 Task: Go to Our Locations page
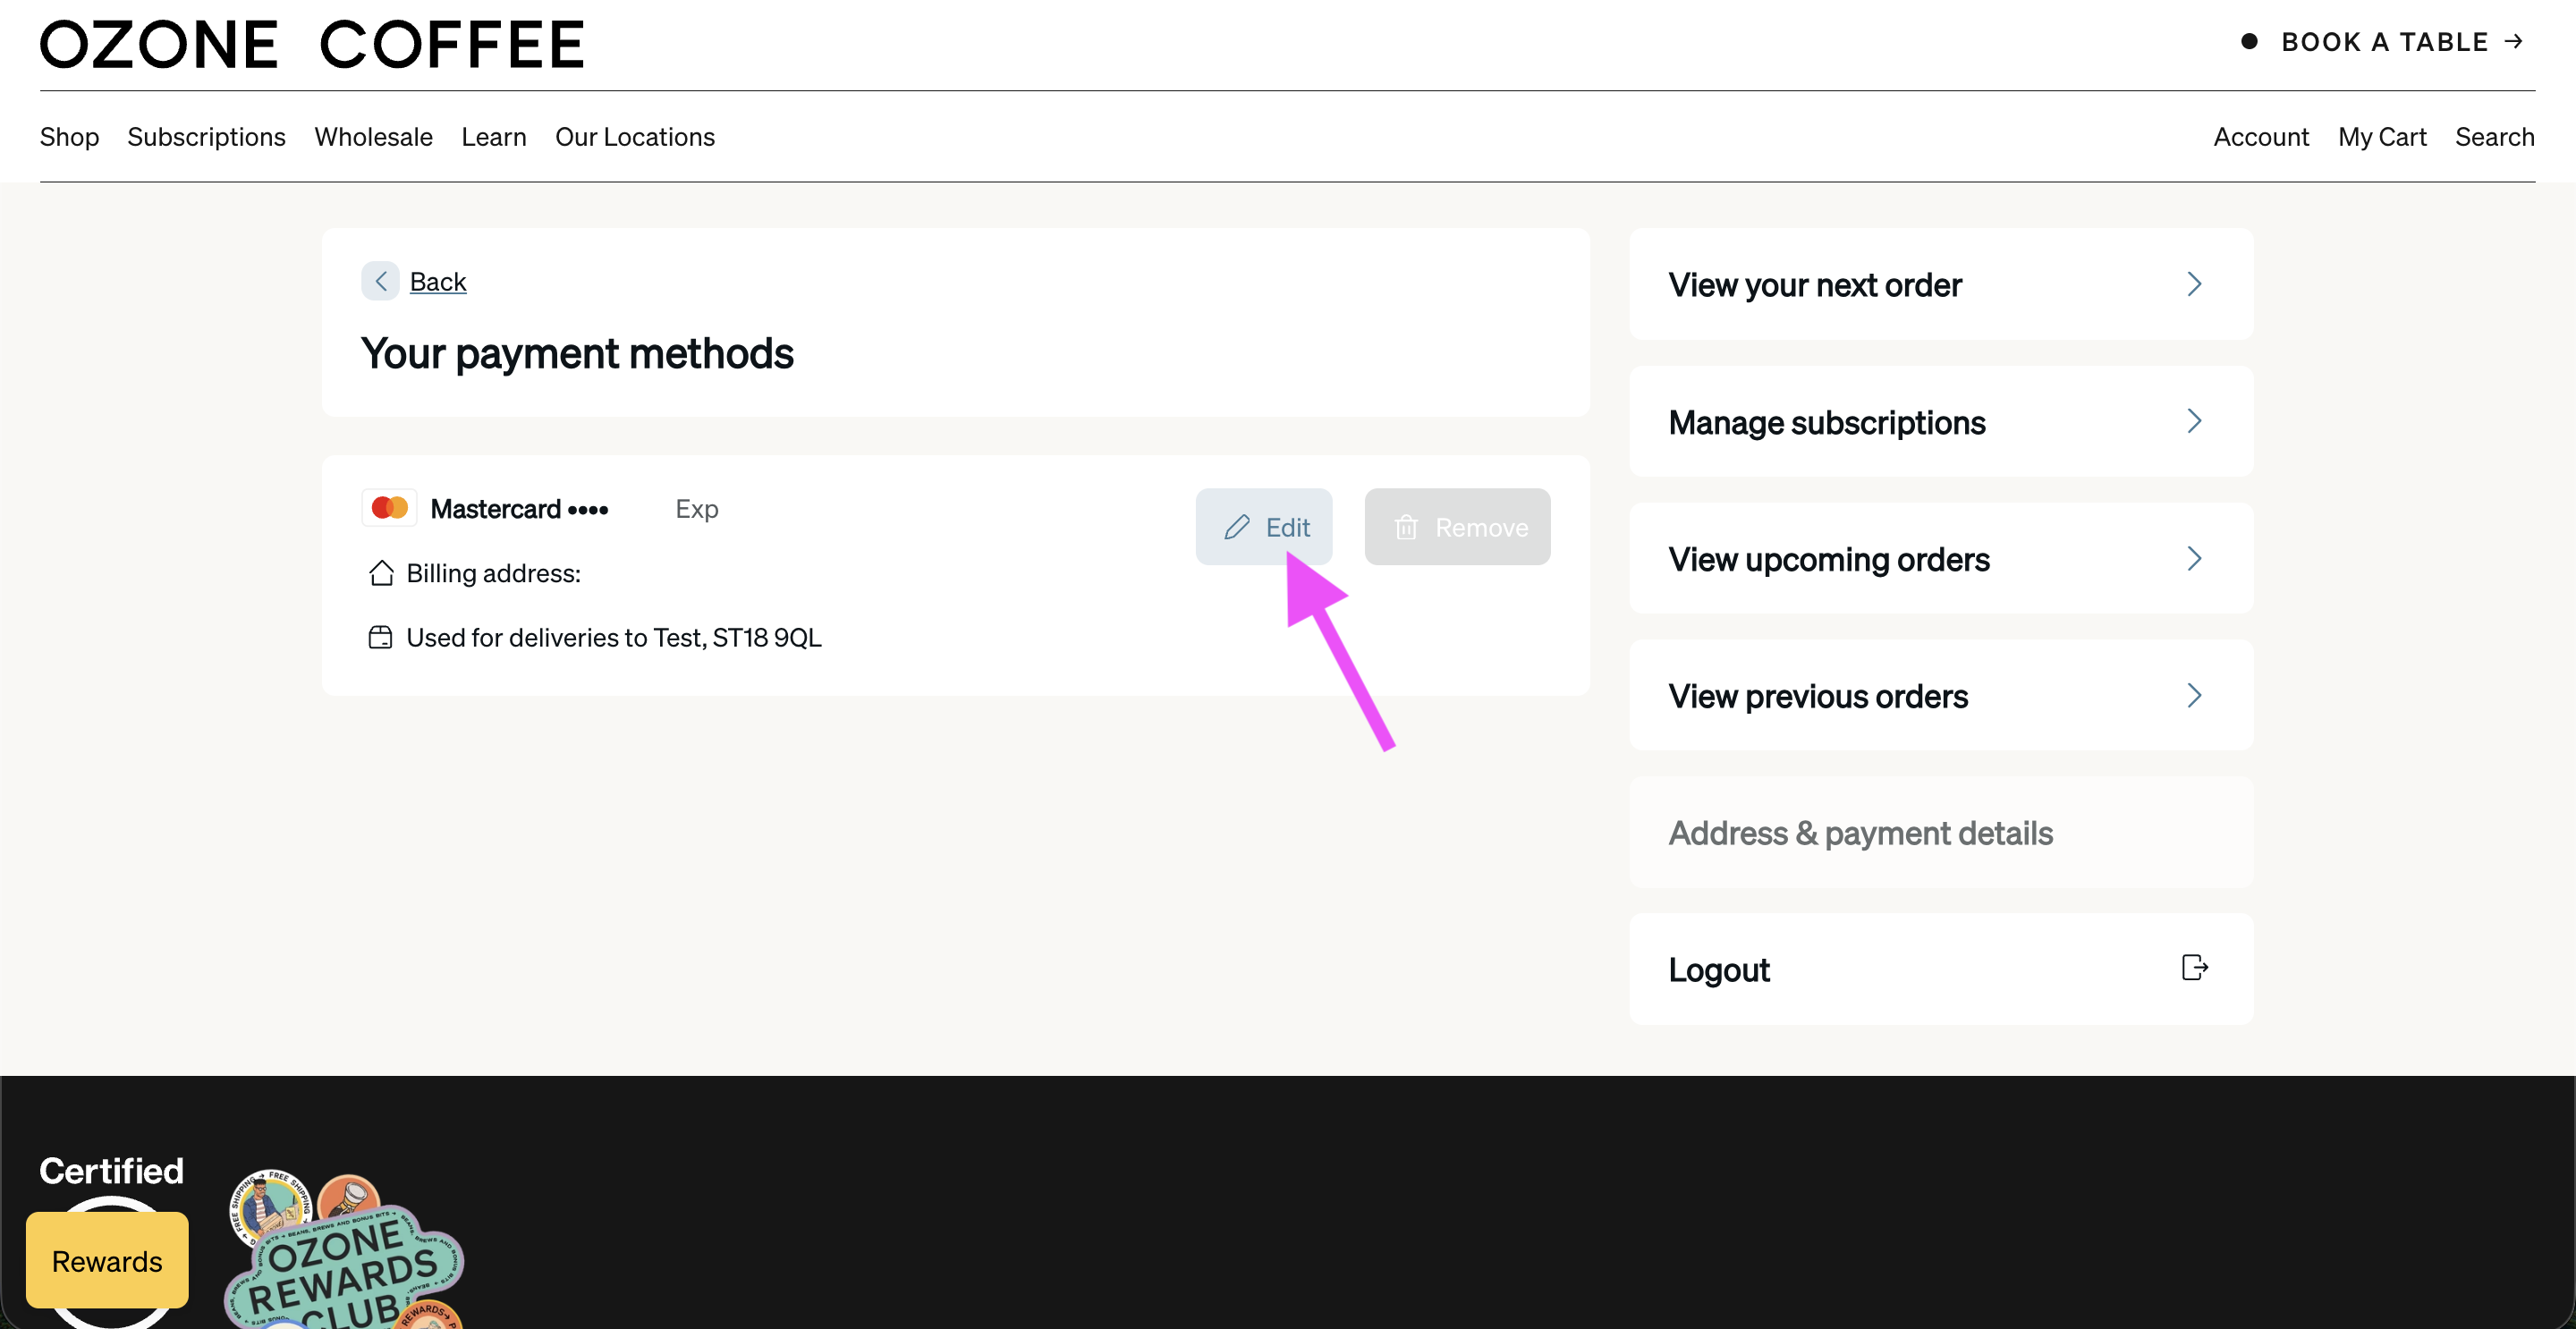[635, 137]
